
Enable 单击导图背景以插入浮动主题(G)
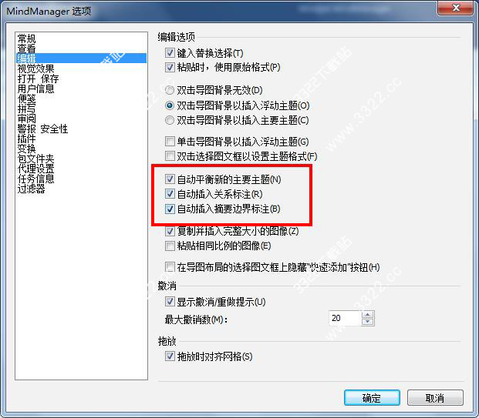[x=170, y=142]
